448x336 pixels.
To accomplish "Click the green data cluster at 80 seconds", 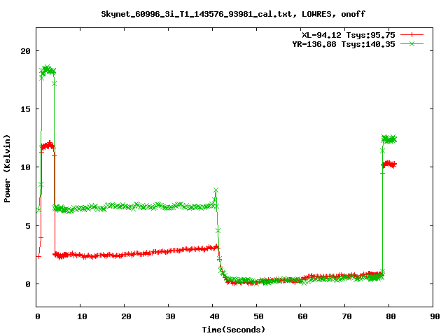I will click(x=389, y=139).
